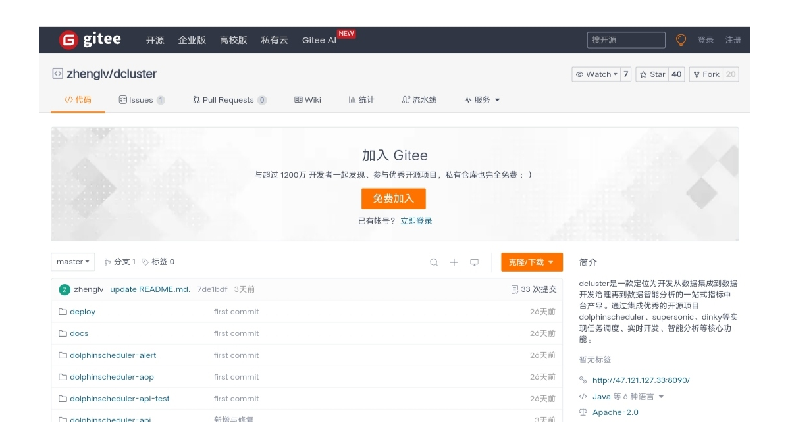Open commit hash 7de1bdf
790x444 pixels.
[212, 289]
